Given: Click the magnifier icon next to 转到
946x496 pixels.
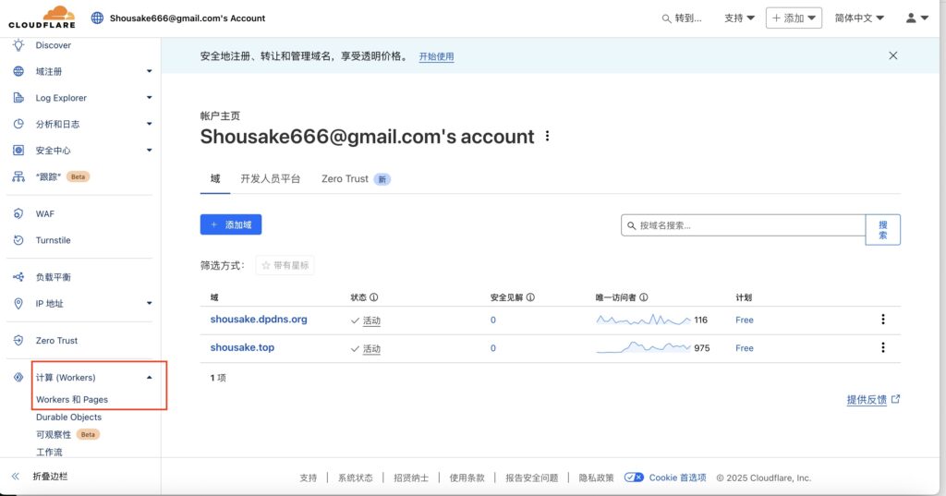Looking at the screenshot, I should (x=666, y=18).
